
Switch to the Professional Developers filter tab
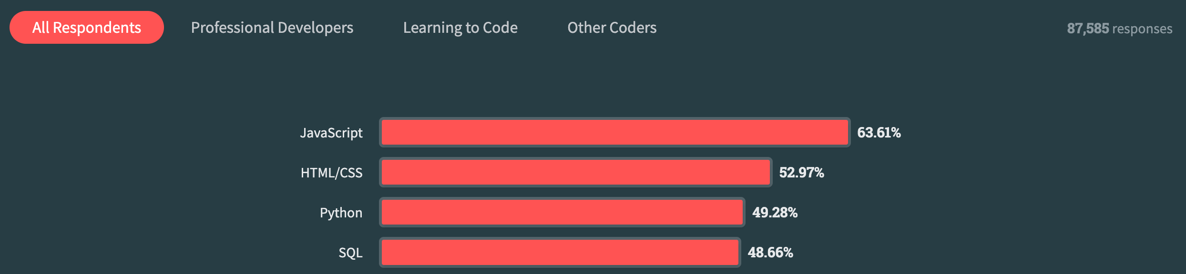point(272,28)
